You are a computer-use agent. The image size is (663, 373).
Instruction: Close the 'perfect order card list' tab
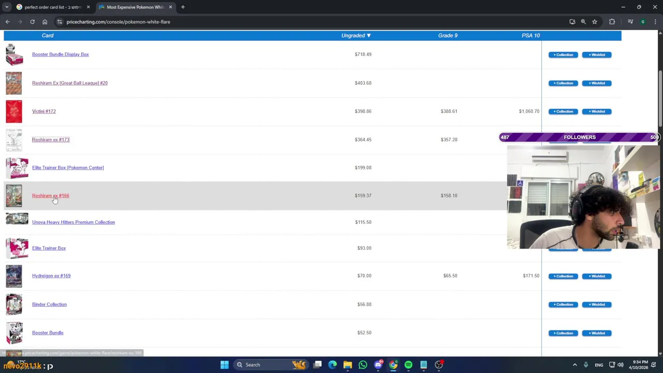click(x=88, y=7)
